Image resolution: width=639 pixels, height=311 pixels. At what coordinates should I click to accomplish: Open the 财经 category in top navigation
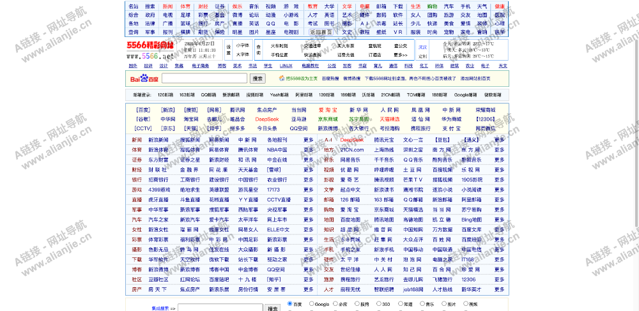point(203,6)
